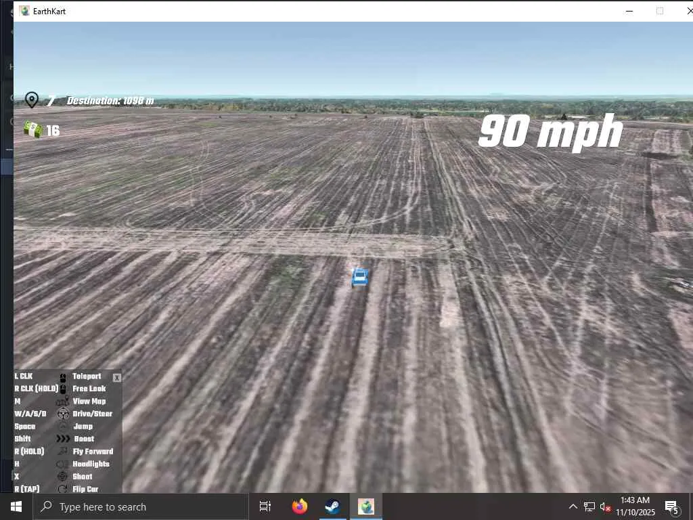Click the 'R (TAP)' key label
The height and width of the screenshot is (520, 693).
pos(27,489)
